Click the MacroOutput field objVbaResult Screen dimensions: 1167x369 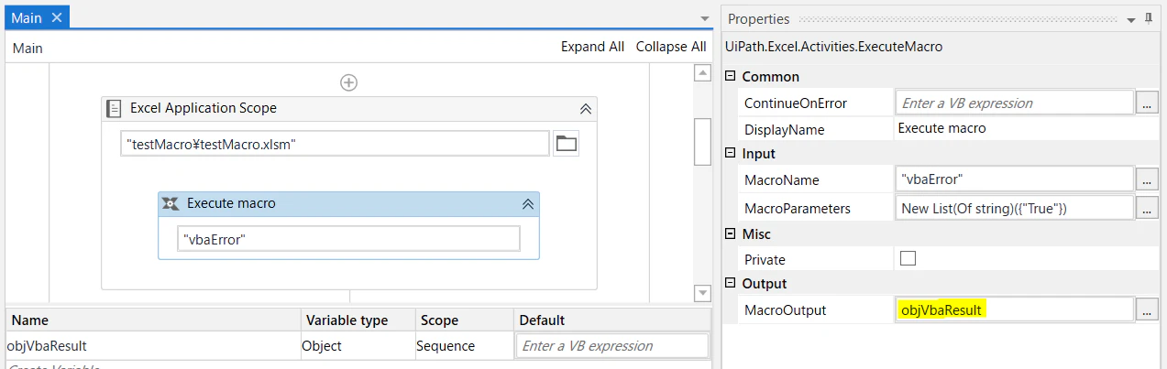pos(1014,309)
